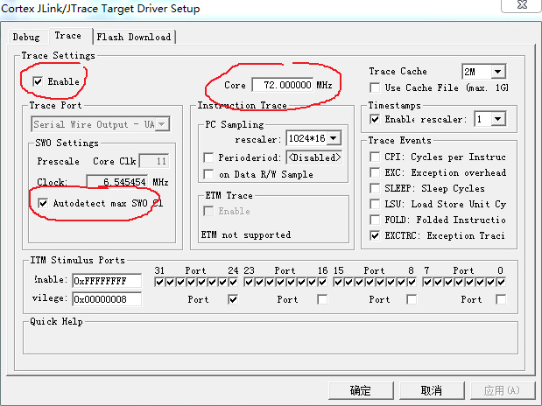This screenshot has width=542, height=406.
Task: Uncheck ITM stimulus port 8
Action: click(x=412, y=283)
